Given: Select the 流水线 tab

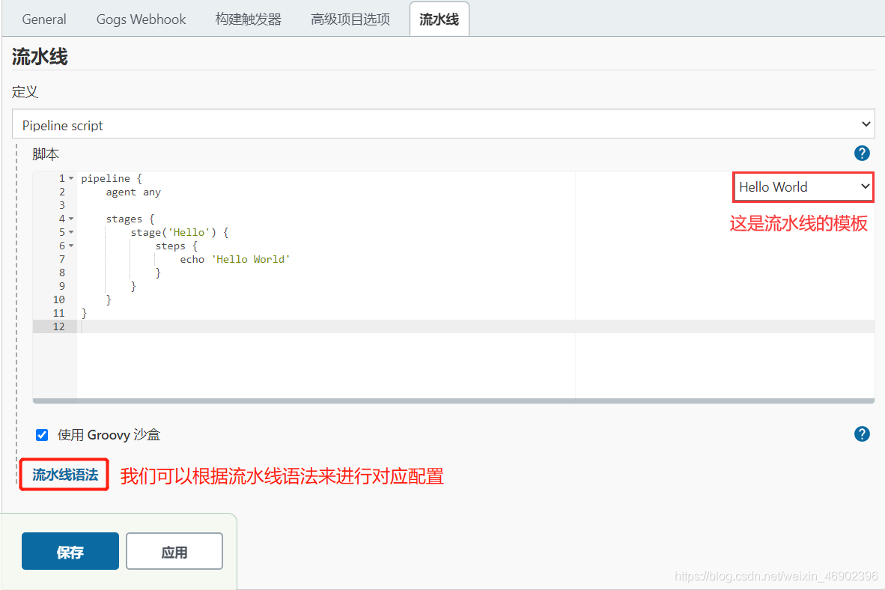Looking at the screenshot, I should 439,19.
